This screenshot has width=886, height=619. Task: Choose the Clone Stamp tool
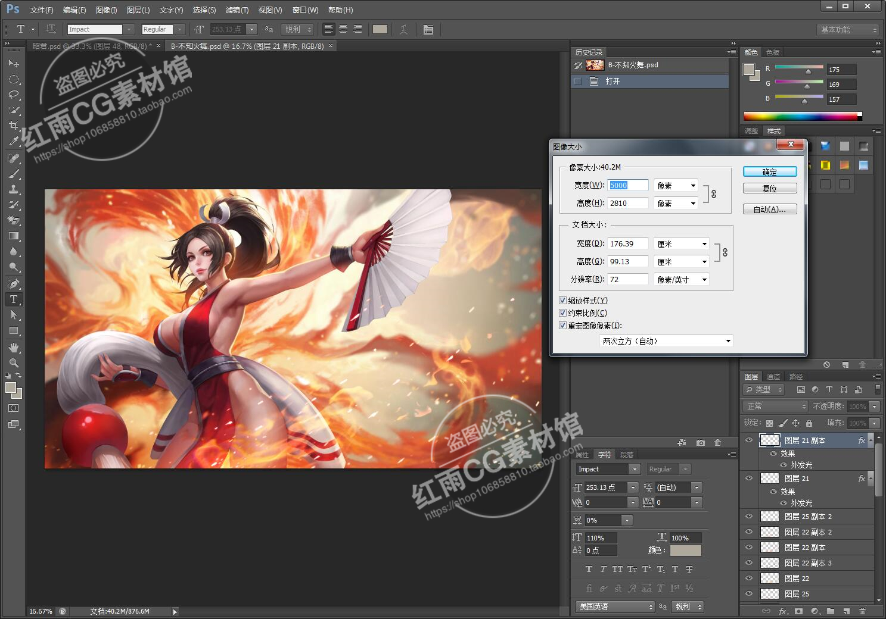click(13, 189)
